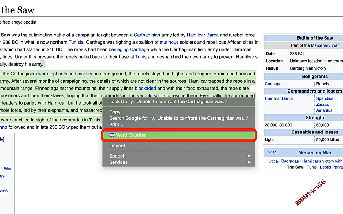The height and width of the screenshot is (214, 343).
Task: Click 'The Saw' bold entry in navbox
Action: pos(295,167)
